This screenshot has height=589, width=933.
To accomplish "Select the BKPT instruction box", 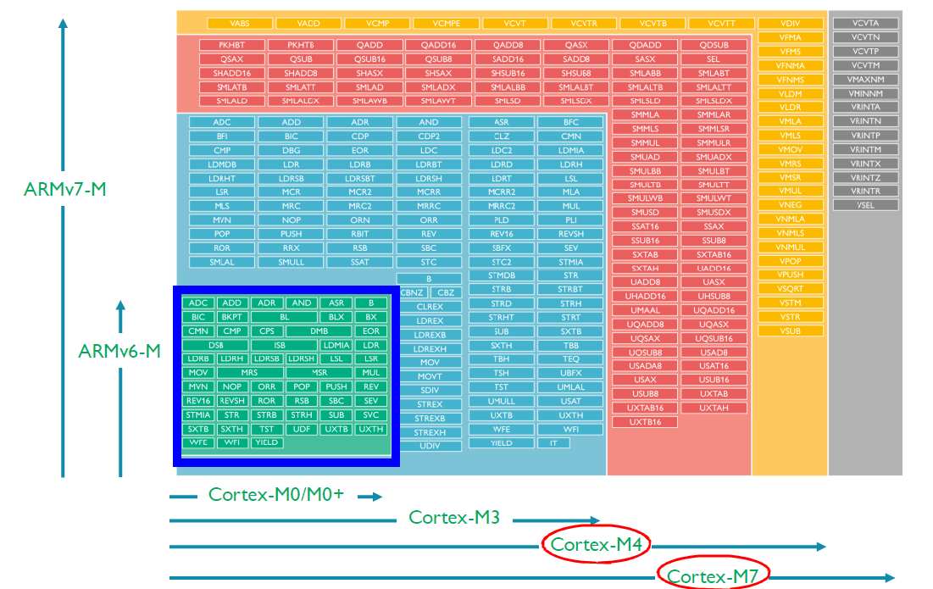I will (x=231, y=317).
